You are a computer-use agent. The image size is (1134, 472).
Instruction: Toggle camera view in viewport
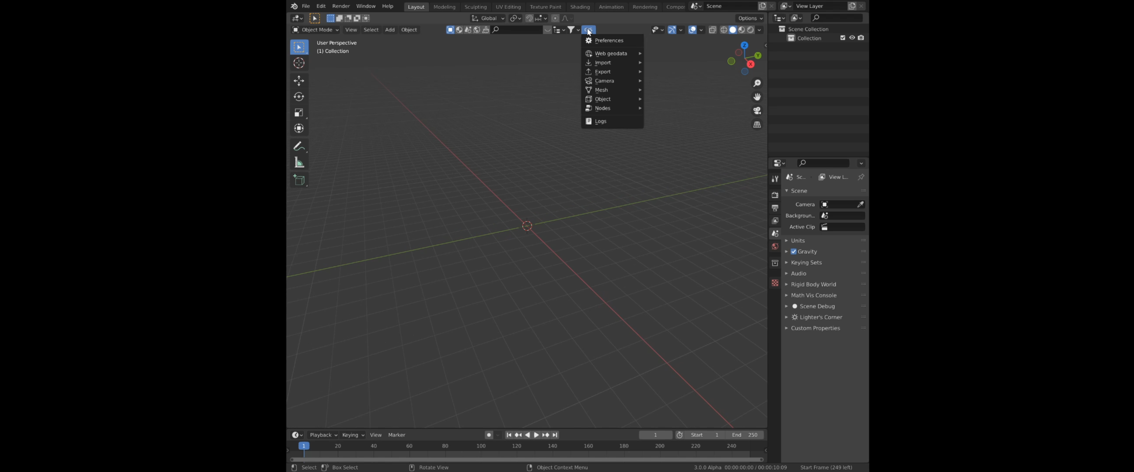[x=757, y=110]
